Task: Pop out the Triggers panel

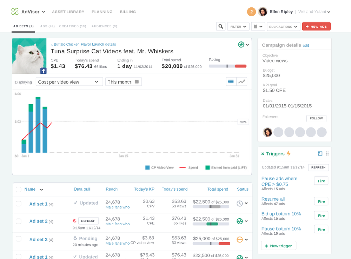Action: coord(320,153)
